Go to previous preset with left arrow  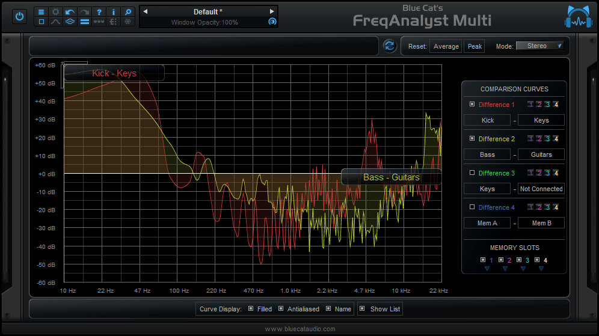coord(146,11)
